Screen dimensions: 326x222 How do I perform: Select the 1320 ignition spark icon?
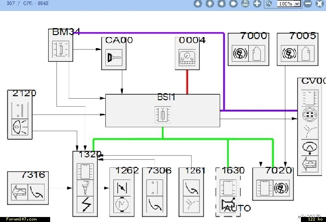[x=85, y=204]
